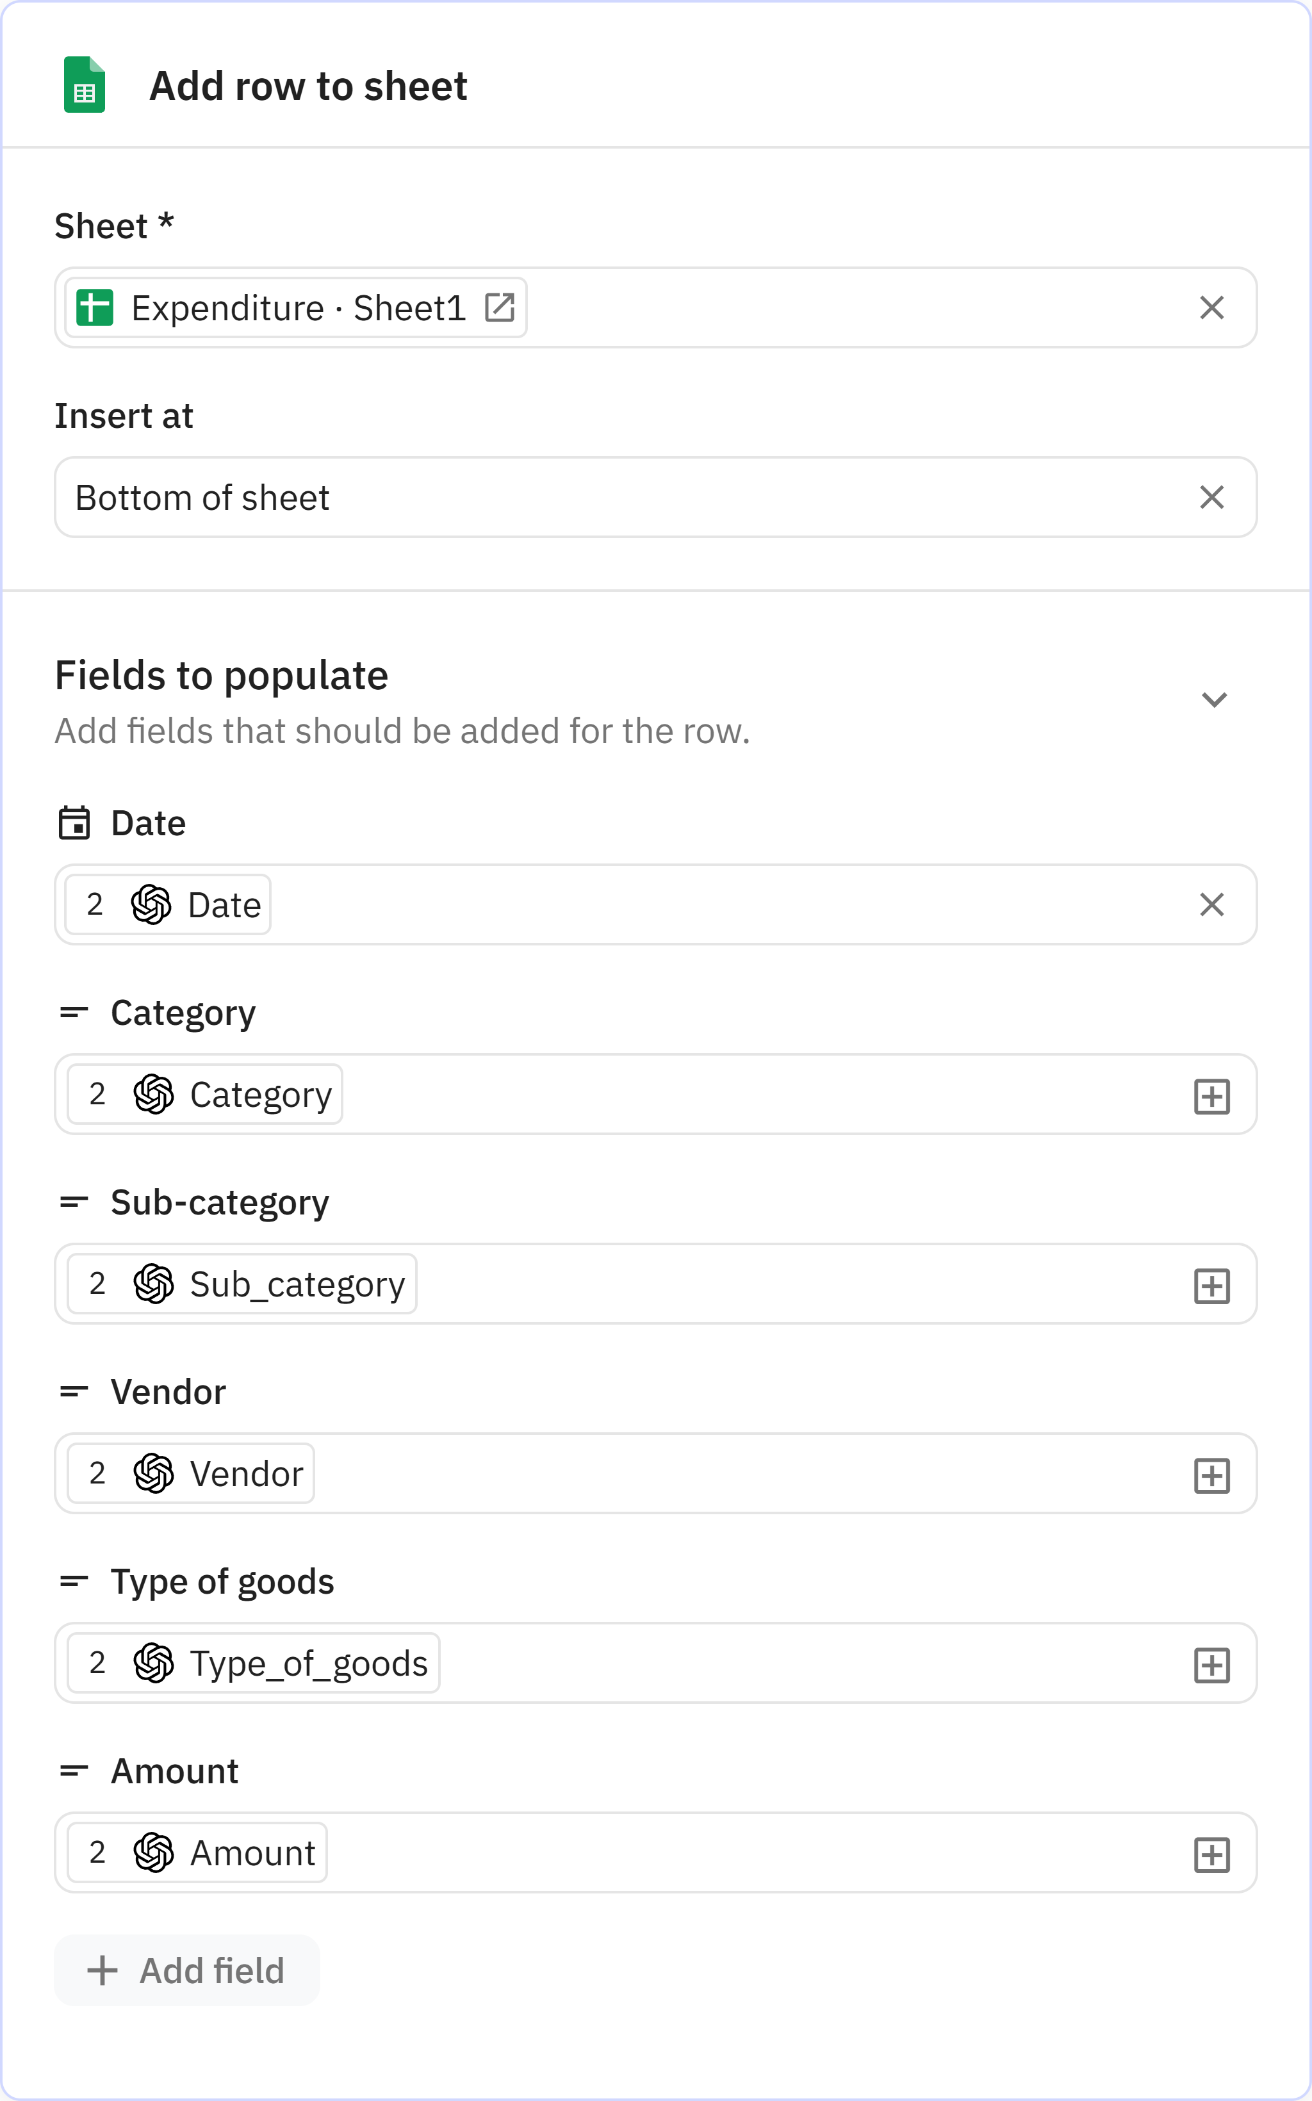Clear the selected Expenditure sheet

(x=1211, y=307)
